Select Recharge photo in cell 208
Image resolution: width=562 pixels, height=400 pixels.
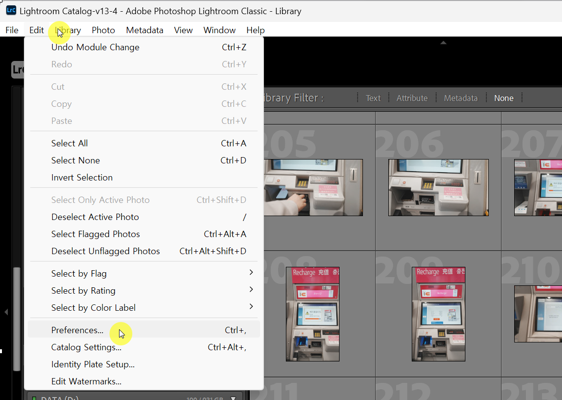pyautogui.click(x=313, y=314)
